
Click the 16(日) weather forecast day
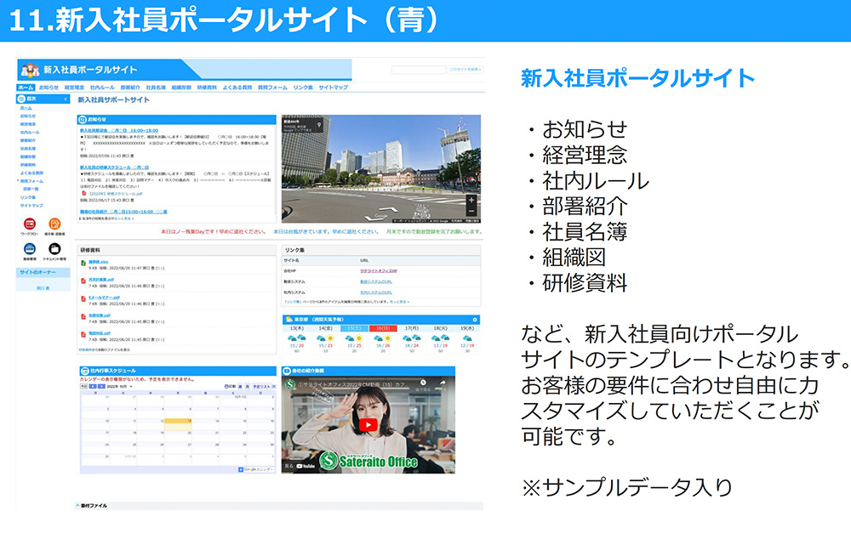(x=383, y=328)
